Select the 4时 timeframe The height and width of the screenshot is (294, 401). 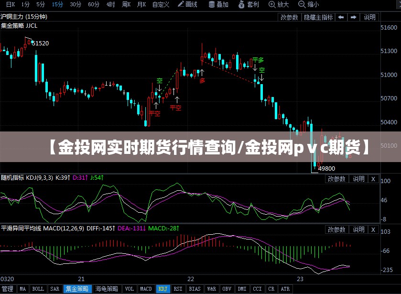[x=110, y=4]
